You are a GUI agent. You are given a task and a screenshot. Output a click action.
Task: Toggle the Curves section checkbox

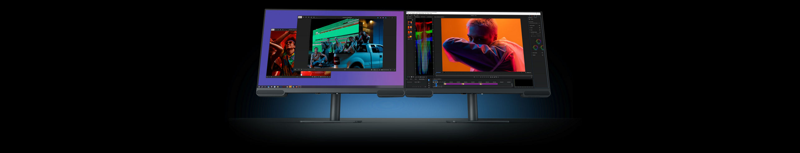[540, 30]
